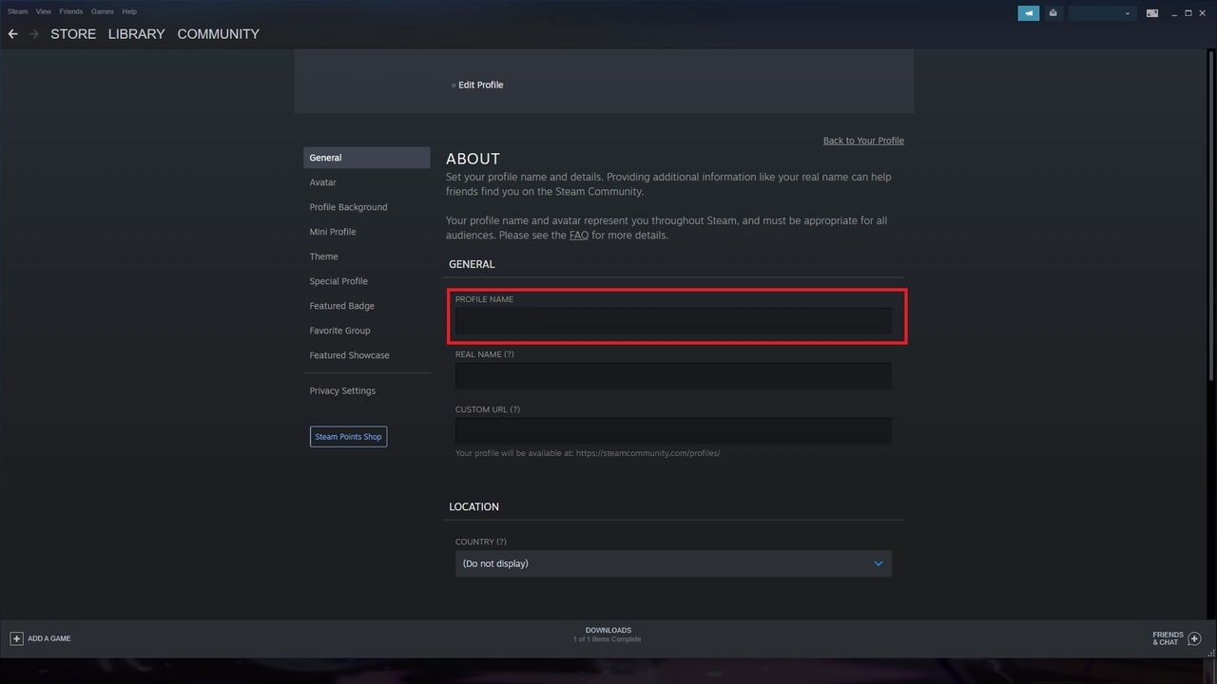
Task: Click the Steam Points Shop button
Action: click(x=348, y=437)
